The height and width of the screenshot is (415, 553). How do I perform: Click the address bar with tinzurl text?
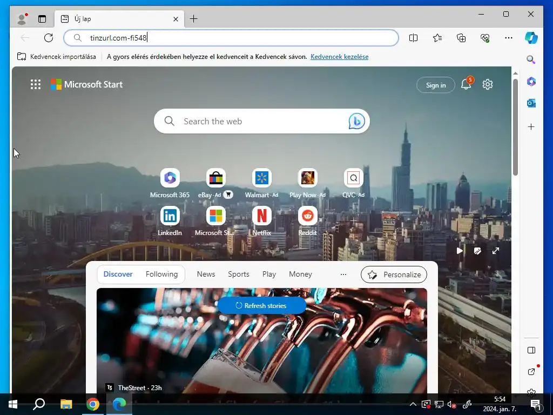231,38
